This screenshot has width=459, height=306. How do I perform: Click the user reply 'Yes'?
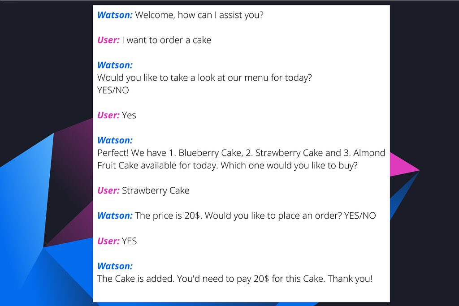(x=129, y=115)
